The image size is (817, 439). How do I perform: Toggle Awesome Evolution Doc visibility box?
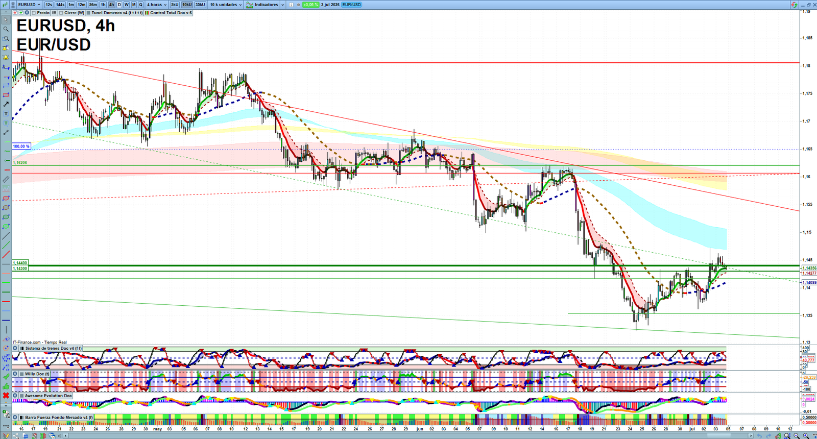pyautogui.click(x=22, y=396)
